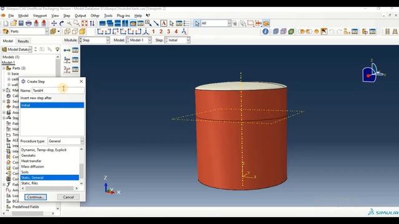
Task: Select the Pan View tool
Action: click(x=54, y=24)
